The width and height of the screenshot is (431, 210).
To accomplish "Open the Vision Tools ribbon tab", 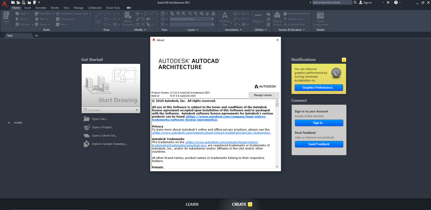I will click(x=113, y=8).
